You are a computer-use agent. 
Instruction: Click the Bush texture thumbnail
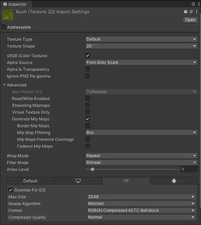[8, 15]
